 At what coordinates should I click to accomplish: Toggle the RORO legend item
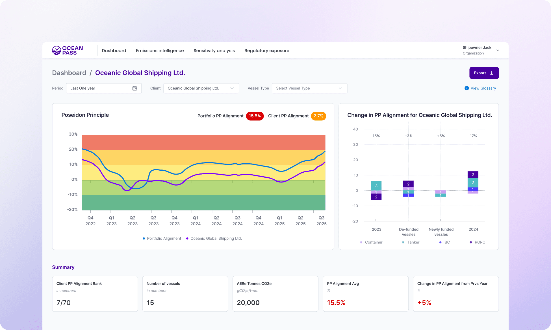(480, 242)
